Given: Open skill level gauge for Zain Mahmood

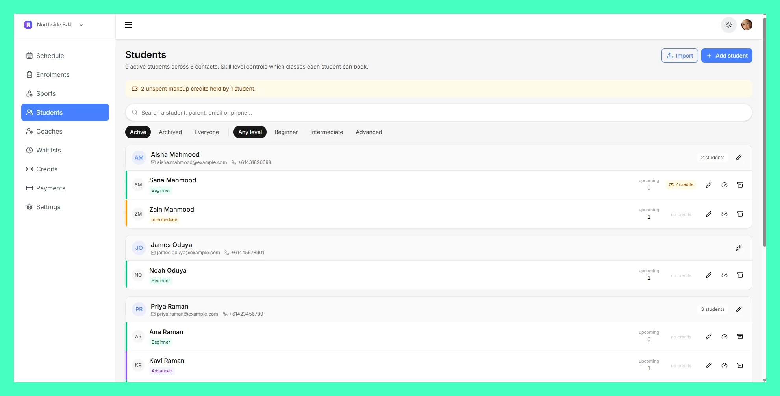Looking at the screenshot, I should (724, 214).
